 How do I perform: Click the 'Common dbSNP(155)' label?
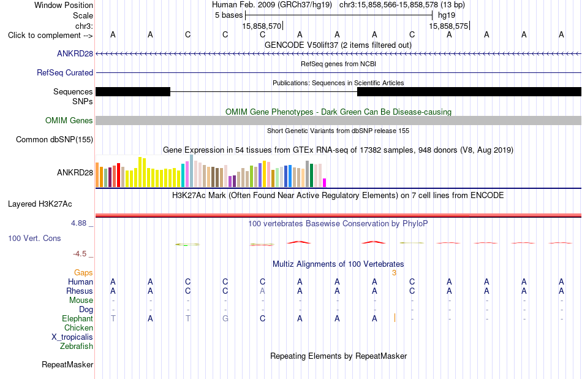(x=54, y=139)
